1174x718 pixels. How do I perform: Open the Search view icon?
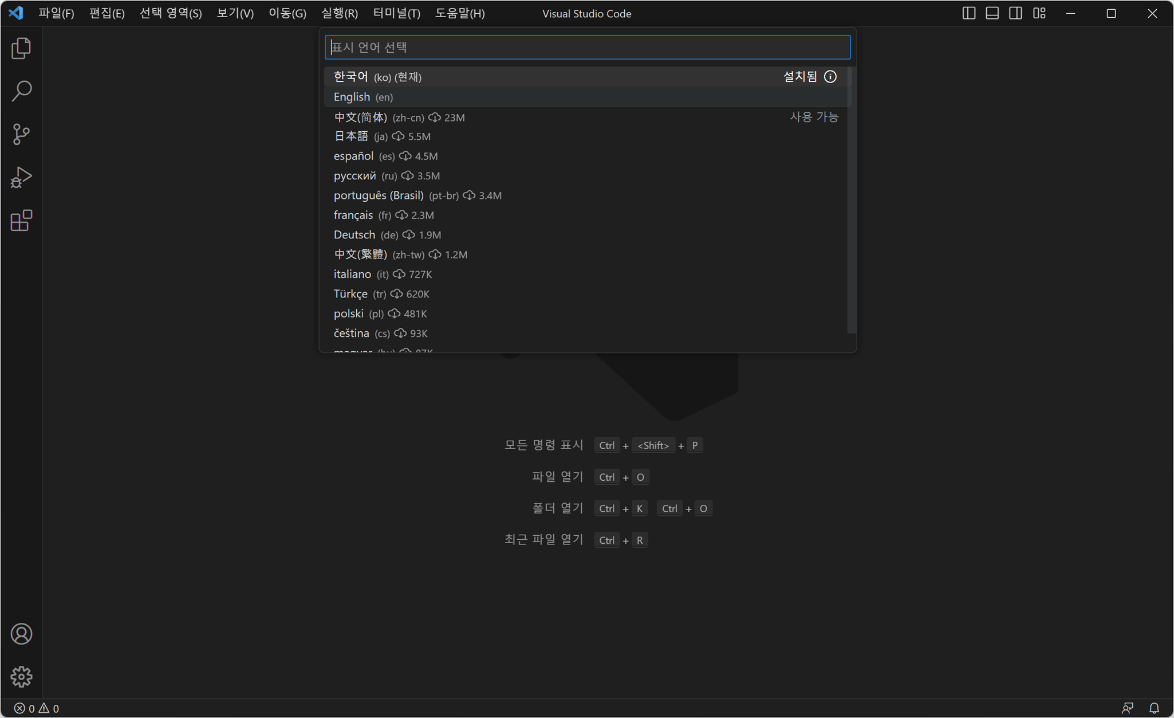click(x=21, y=91)
